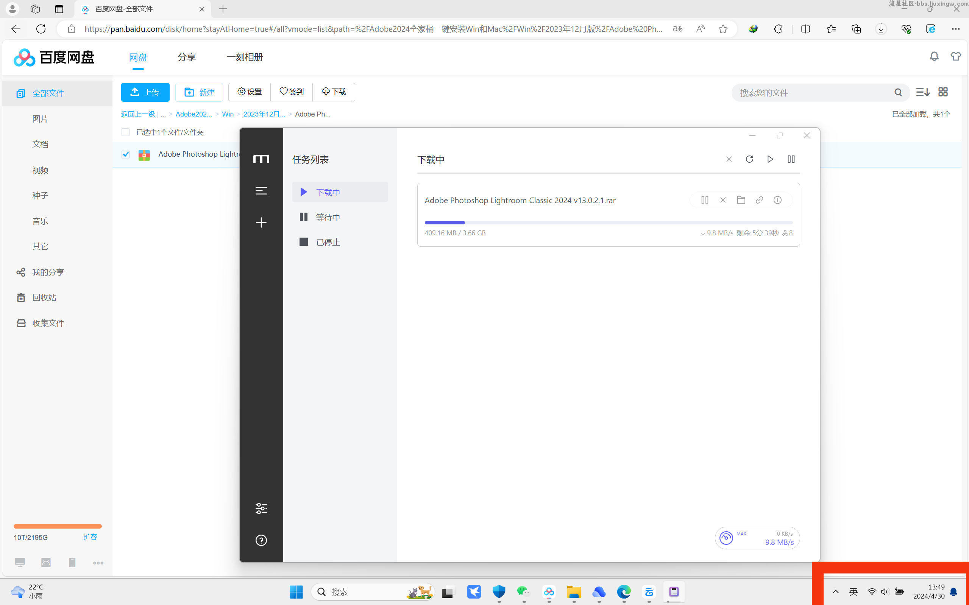Click the 上传 upload button
Image resolution: width=969 pixels, height=605 pixels.
[x=145, y=92]
